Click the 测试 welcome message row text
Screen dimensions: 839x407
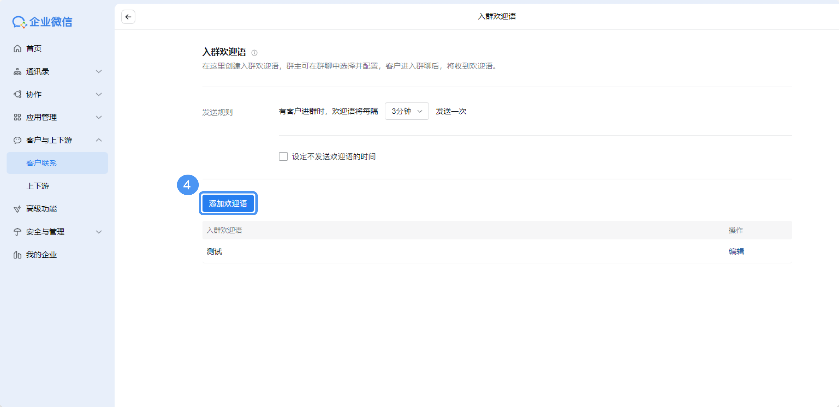click(214, 251)
